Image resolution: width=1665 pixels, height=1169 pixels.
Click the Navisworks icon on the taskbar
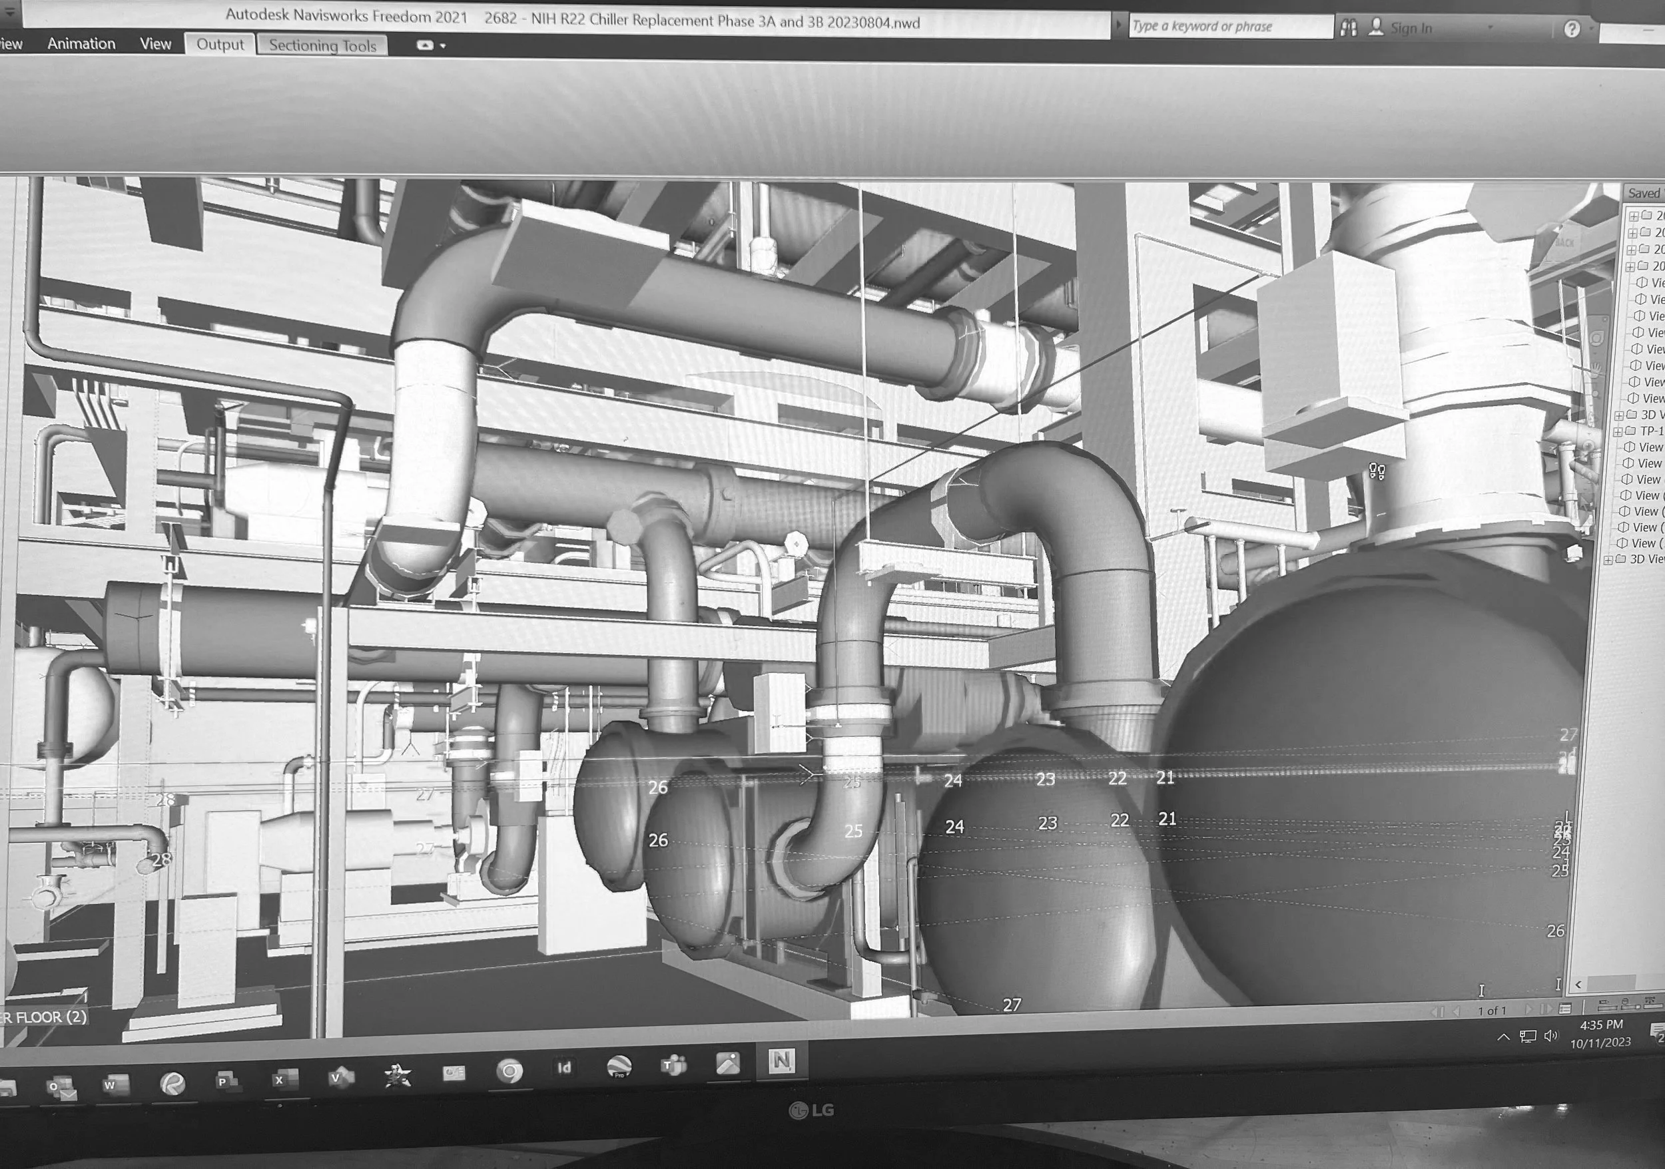pos(781,1062)
